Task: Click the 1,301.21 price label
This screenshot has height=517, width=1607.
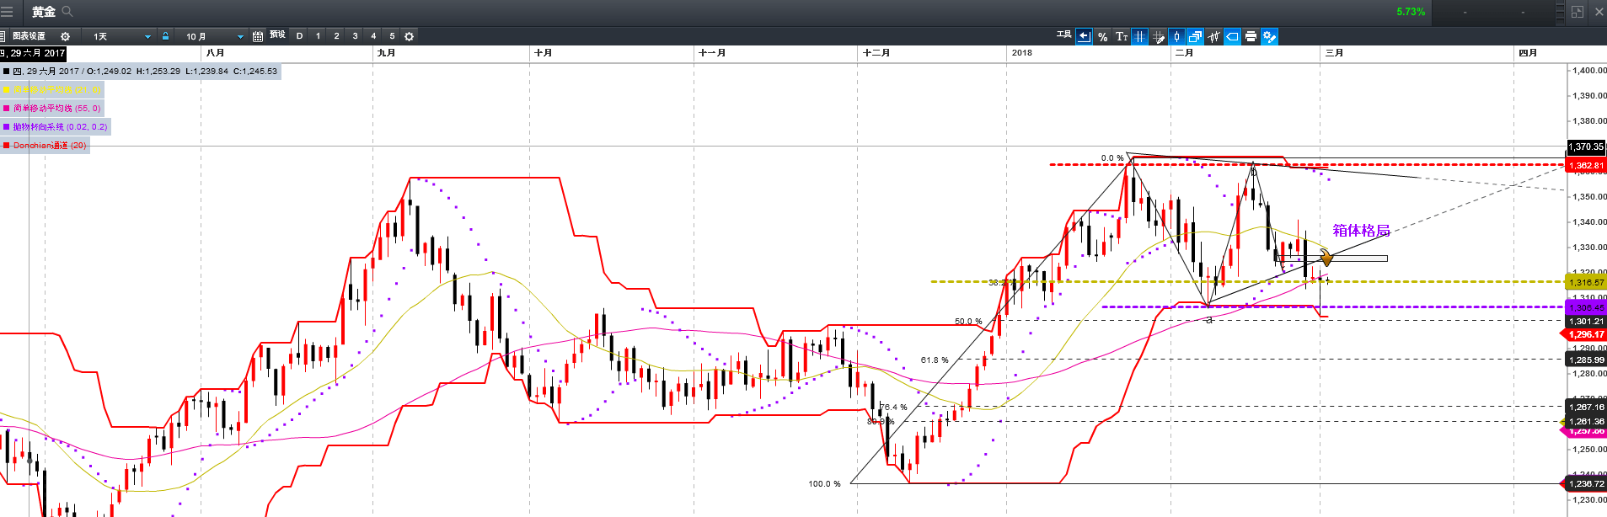Action: (x=1586, y=321)
